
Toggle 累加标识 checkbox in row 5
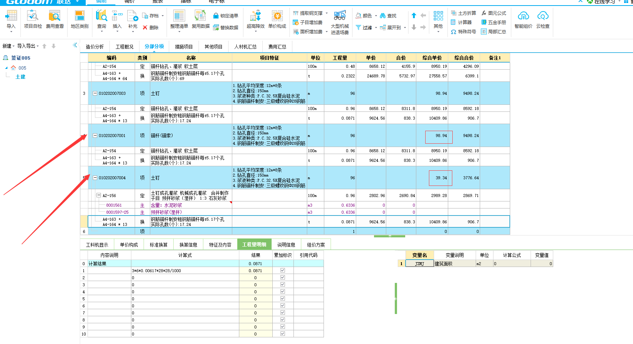(283, 298)
